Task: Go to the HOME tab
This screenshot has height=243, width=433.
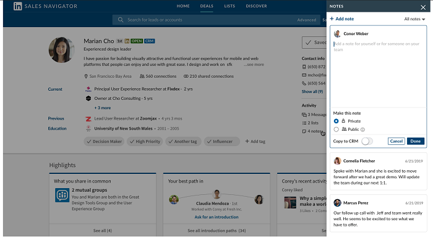Action: coord(183,6)
